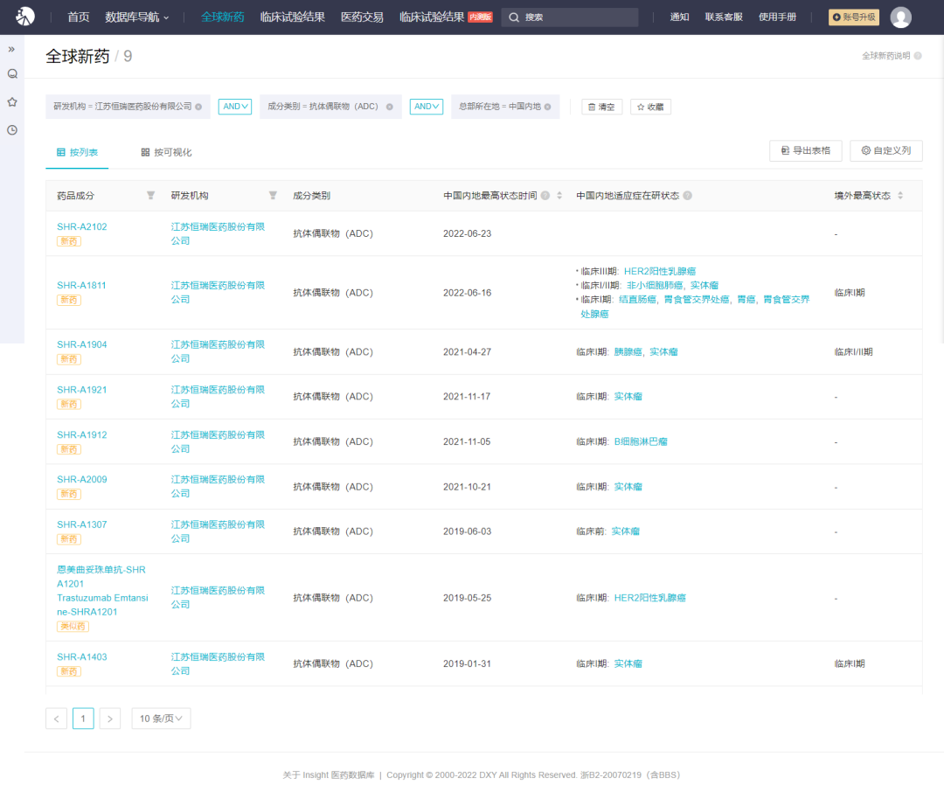Open drug SHR-A1921 link

click(x=82, y=389)
